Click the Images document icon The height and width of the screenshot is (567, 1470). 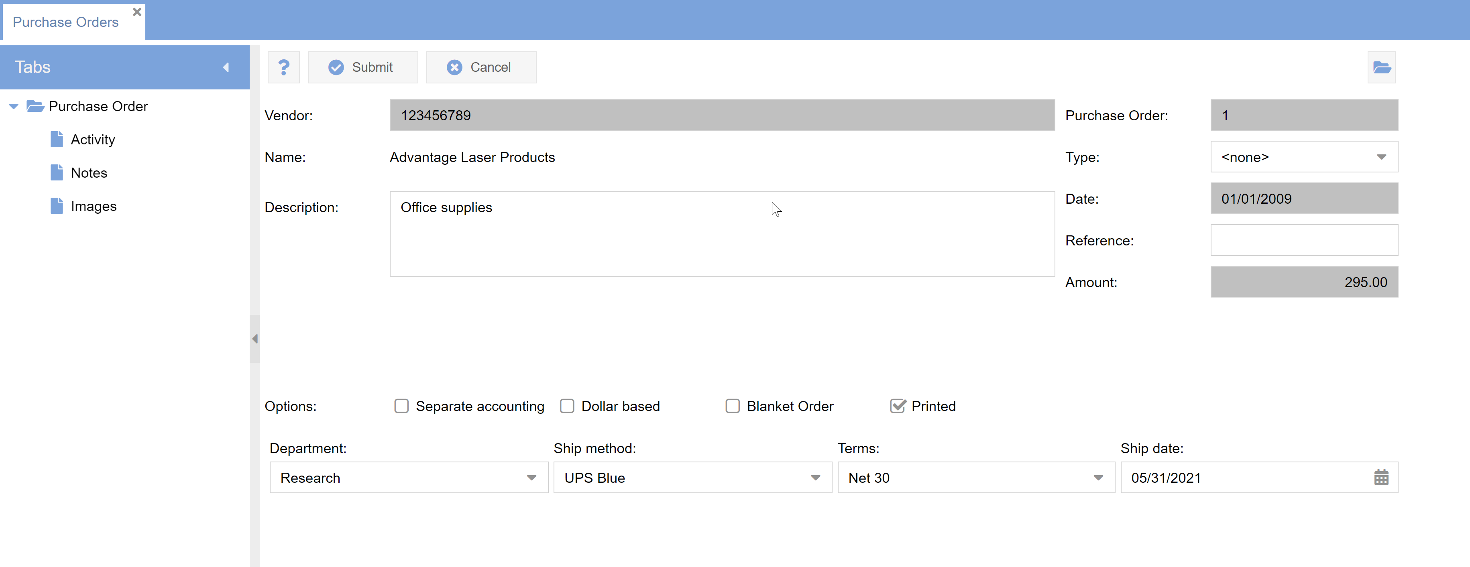tap(57, 206)
